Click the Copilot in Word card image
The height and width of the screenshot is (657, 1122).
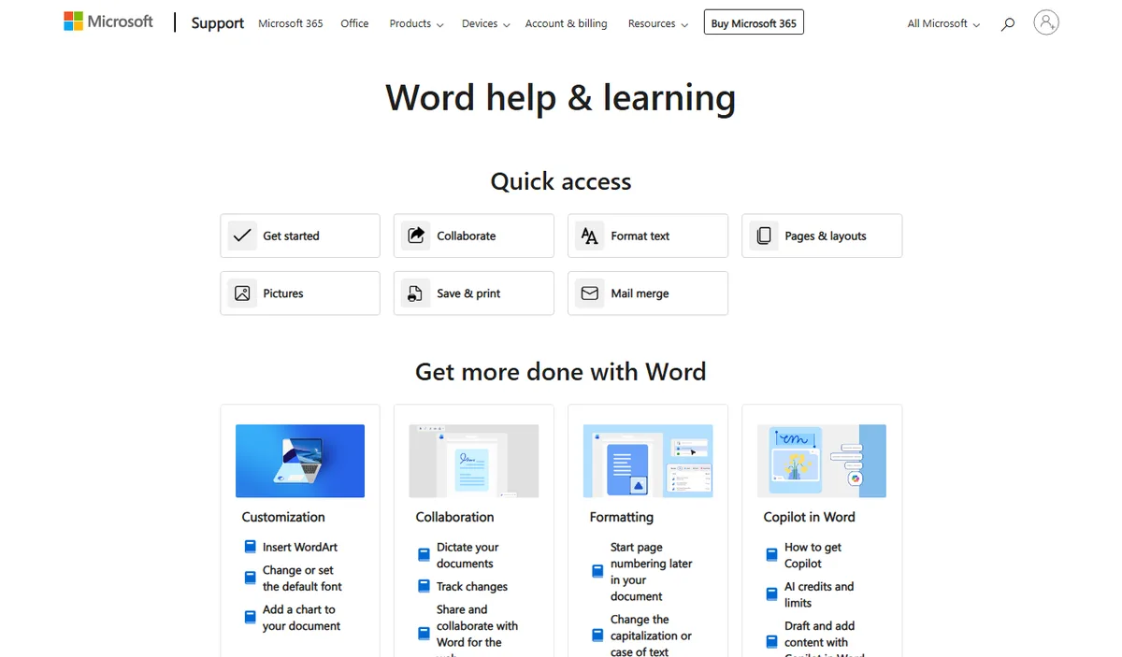click(822, 461)
